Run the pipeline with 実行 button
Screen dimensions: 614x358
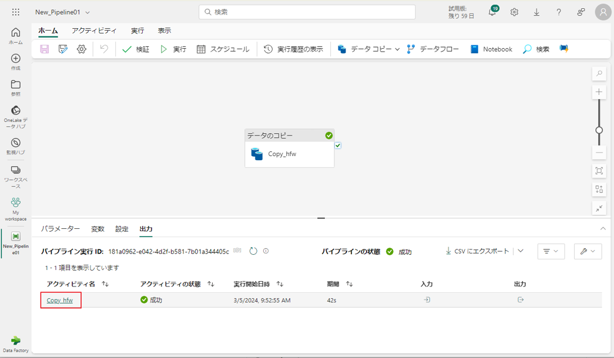[x=173, y=49]
